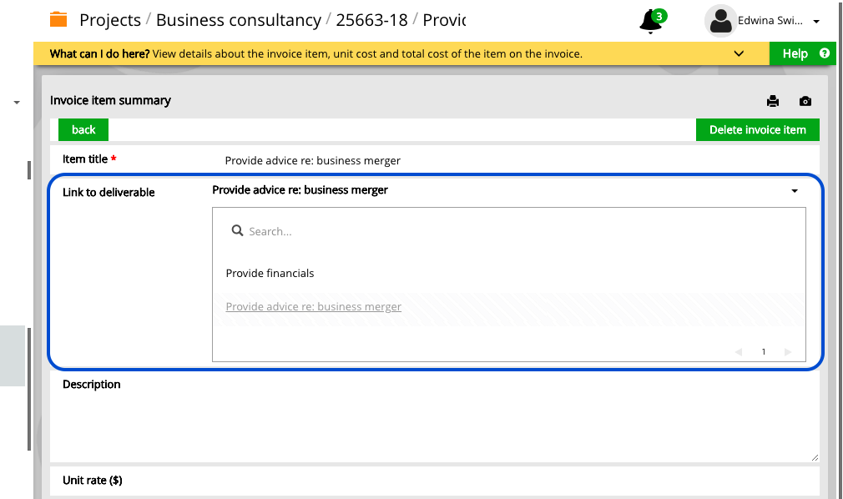Click the green back button
Image resolution: width=843 pixels, height=499 pixels.
pos(83,129)
